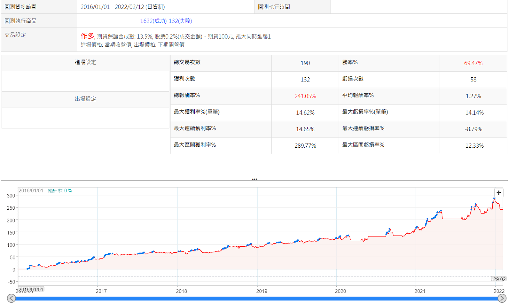Click the -29.02 axis value tag

point(498,279)
